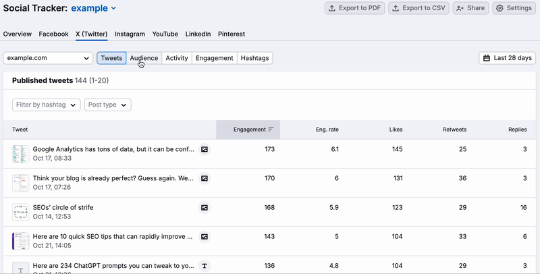
Task: Open the Google Analytics tweet thumbnail
Action: point(21,153)
